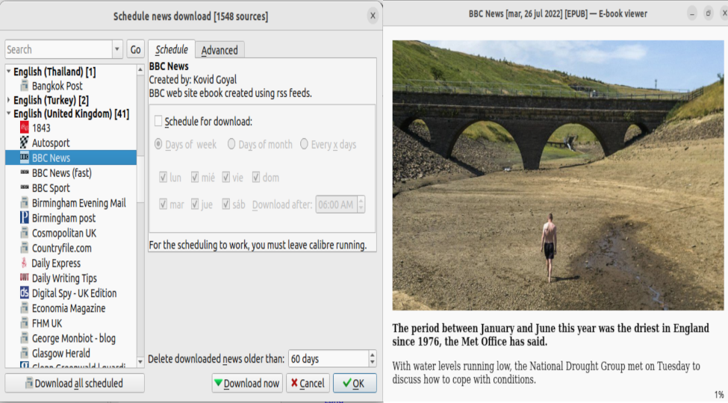The image size is (728, 403).
Task: Select the Economia Magazine recipe
Action: click(x=69, y=307)
